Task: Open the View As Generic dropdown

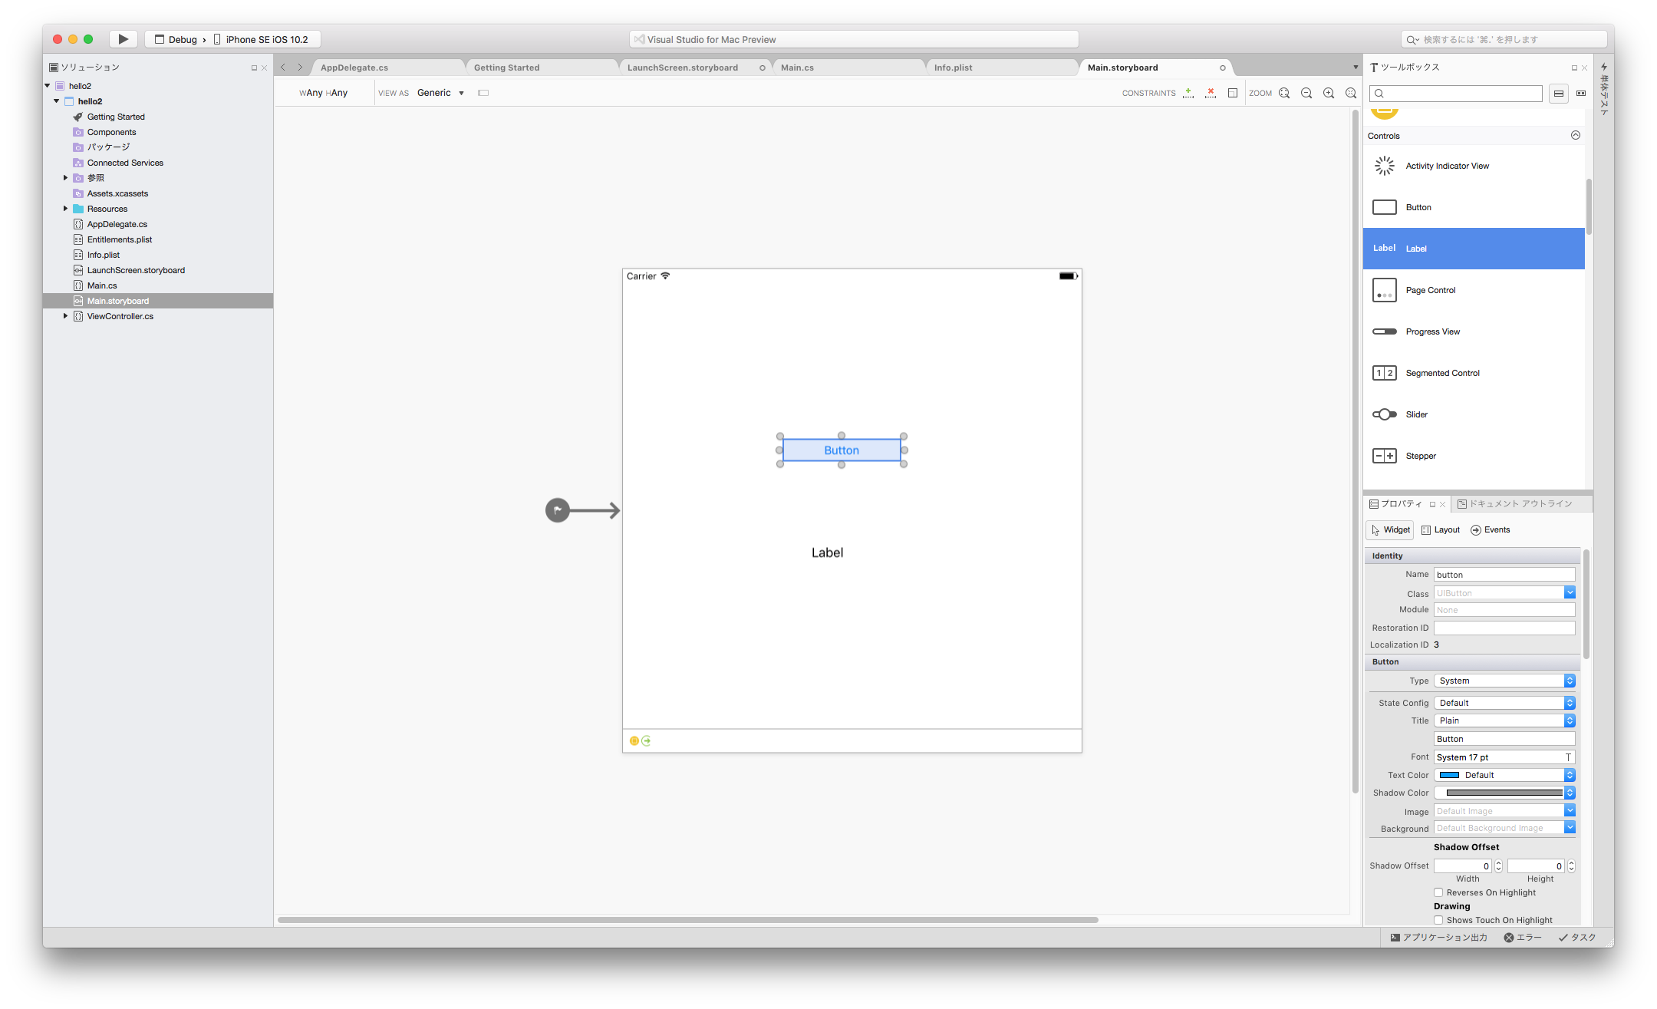Action: (441, 93)
